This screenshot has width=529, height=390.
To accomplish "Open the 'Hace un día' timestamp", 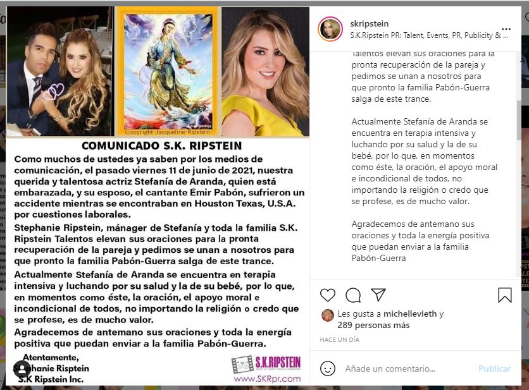I will pos(339,340).
